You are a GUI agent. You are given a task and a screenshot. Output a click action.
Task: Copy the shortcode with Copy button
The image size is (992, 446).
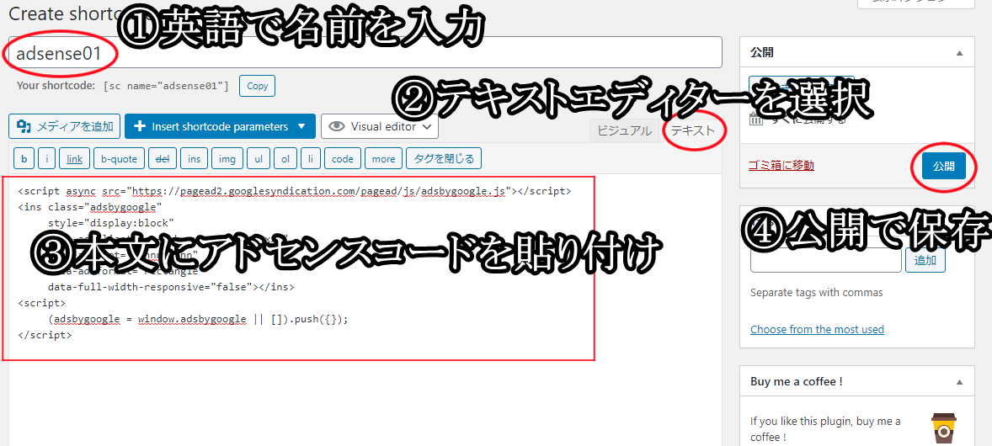click(257, 86)
